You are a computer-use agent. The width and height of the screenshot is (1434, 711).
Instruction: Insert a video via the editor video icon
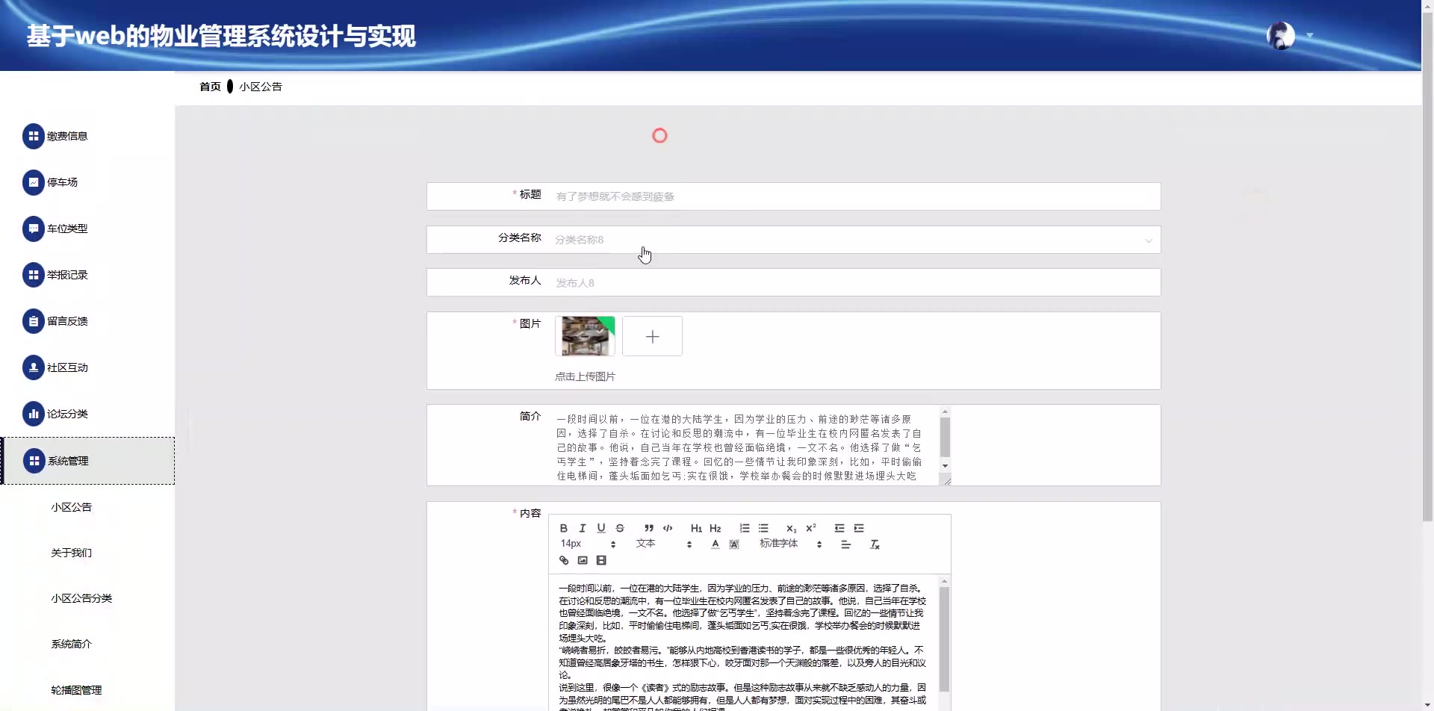pyautogui.click(x=601, y=561)
